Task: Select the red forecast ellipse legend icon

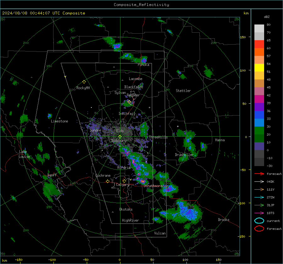Action: (x=259, y=229)
